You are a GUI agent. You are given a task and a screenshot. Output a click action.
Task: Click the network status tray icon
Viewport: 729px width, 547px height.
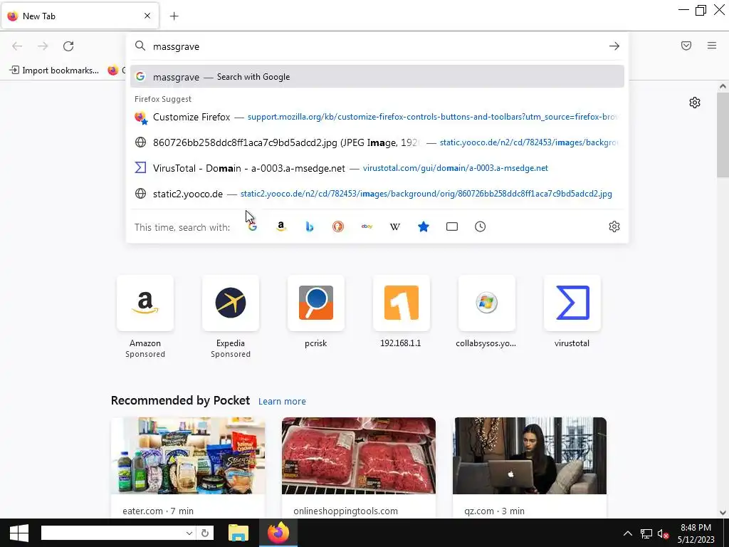[x=646, y=533]
